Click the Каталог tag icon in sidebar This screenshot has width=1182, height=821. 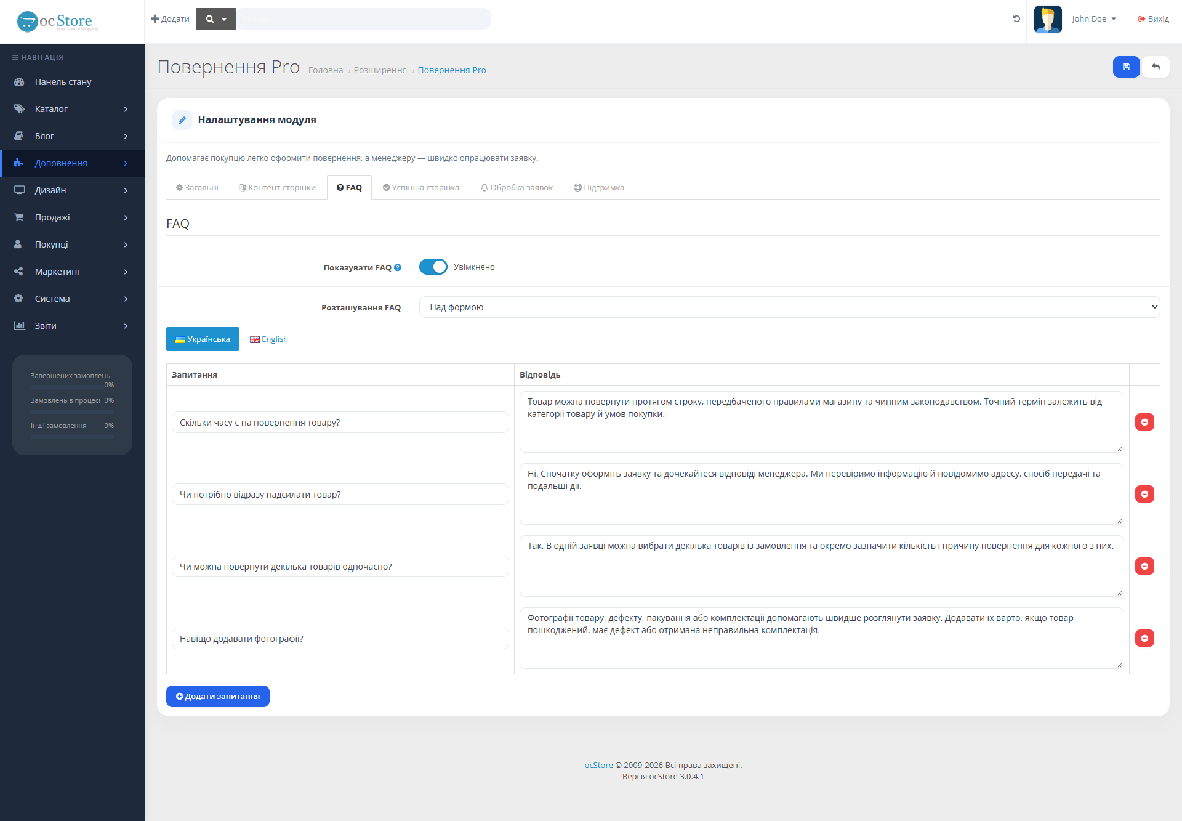point(19,109)
